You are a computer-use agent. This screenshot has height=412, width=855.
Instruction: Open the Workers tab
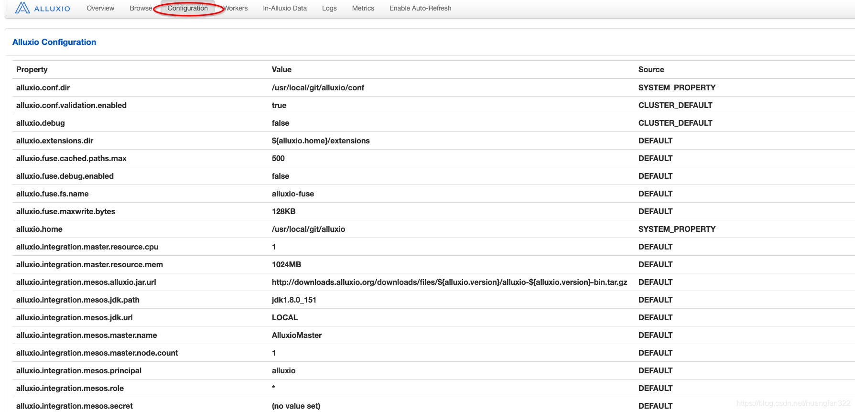click(x=236, y=8)
